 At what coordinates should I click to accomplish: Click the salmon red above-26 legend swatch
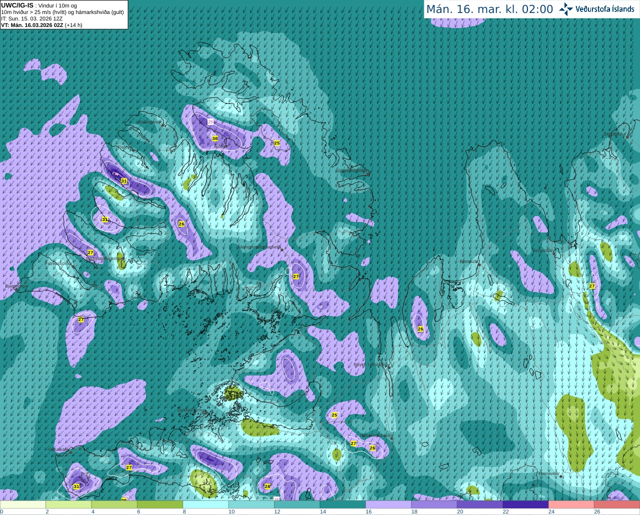click(617, 504)
